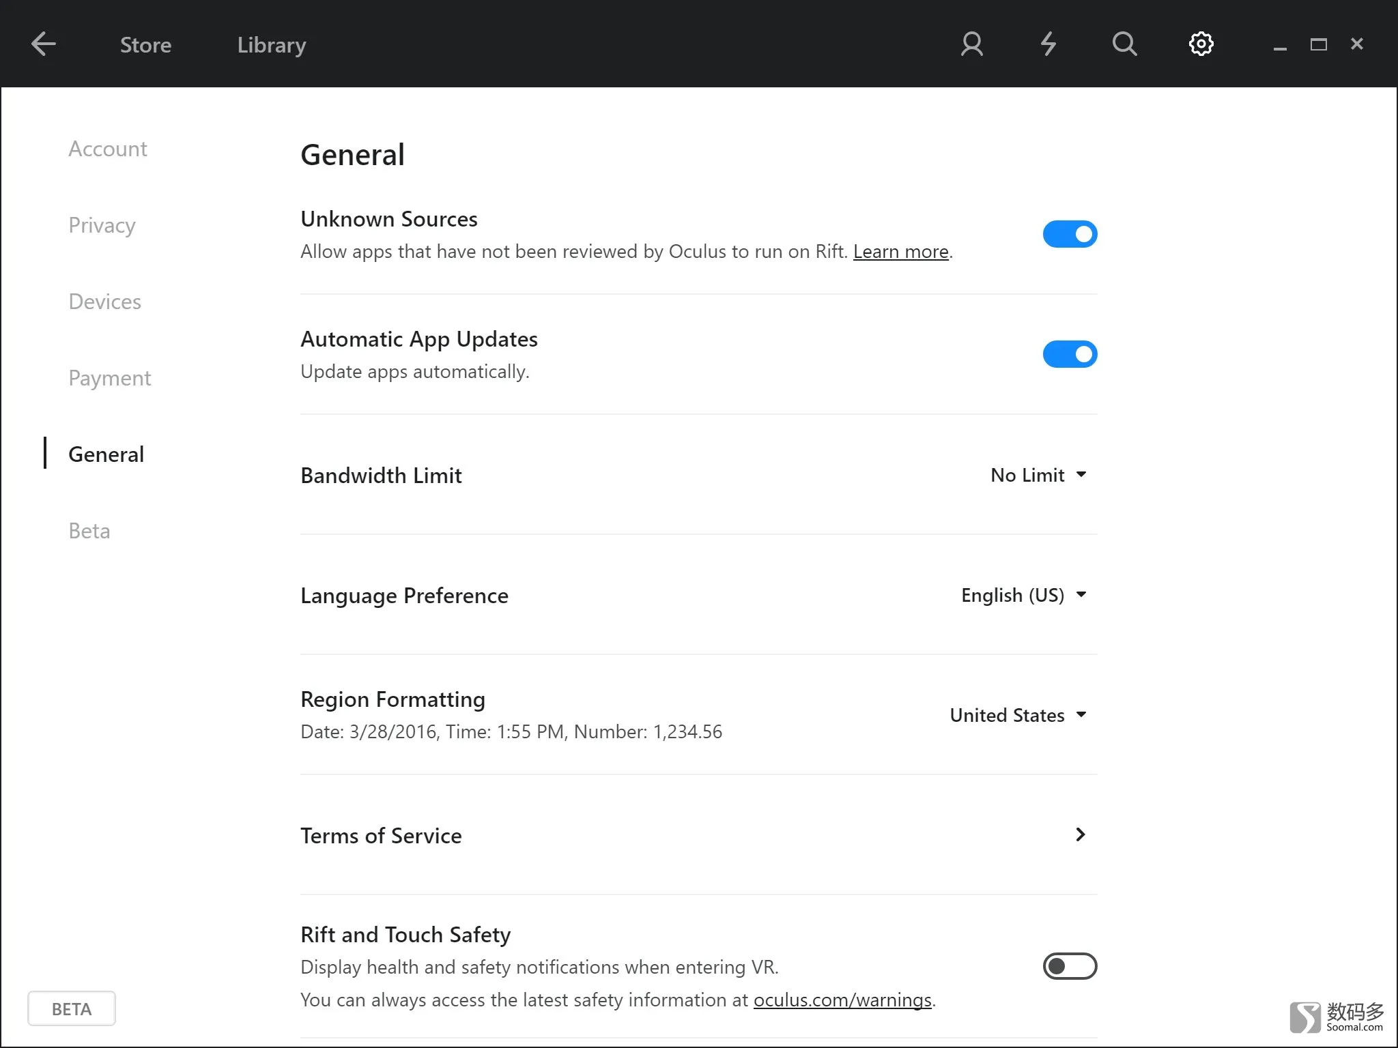This screenshot has height=1048, width=1398.
Task: Open the lightning bolt notifications icon
Action: point(1048,44)
